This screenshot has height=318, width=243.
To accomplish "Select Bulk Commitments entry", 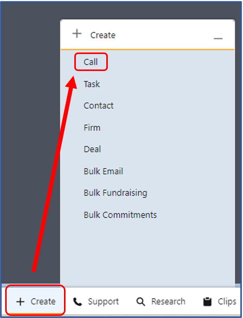I will pos(120,215).
